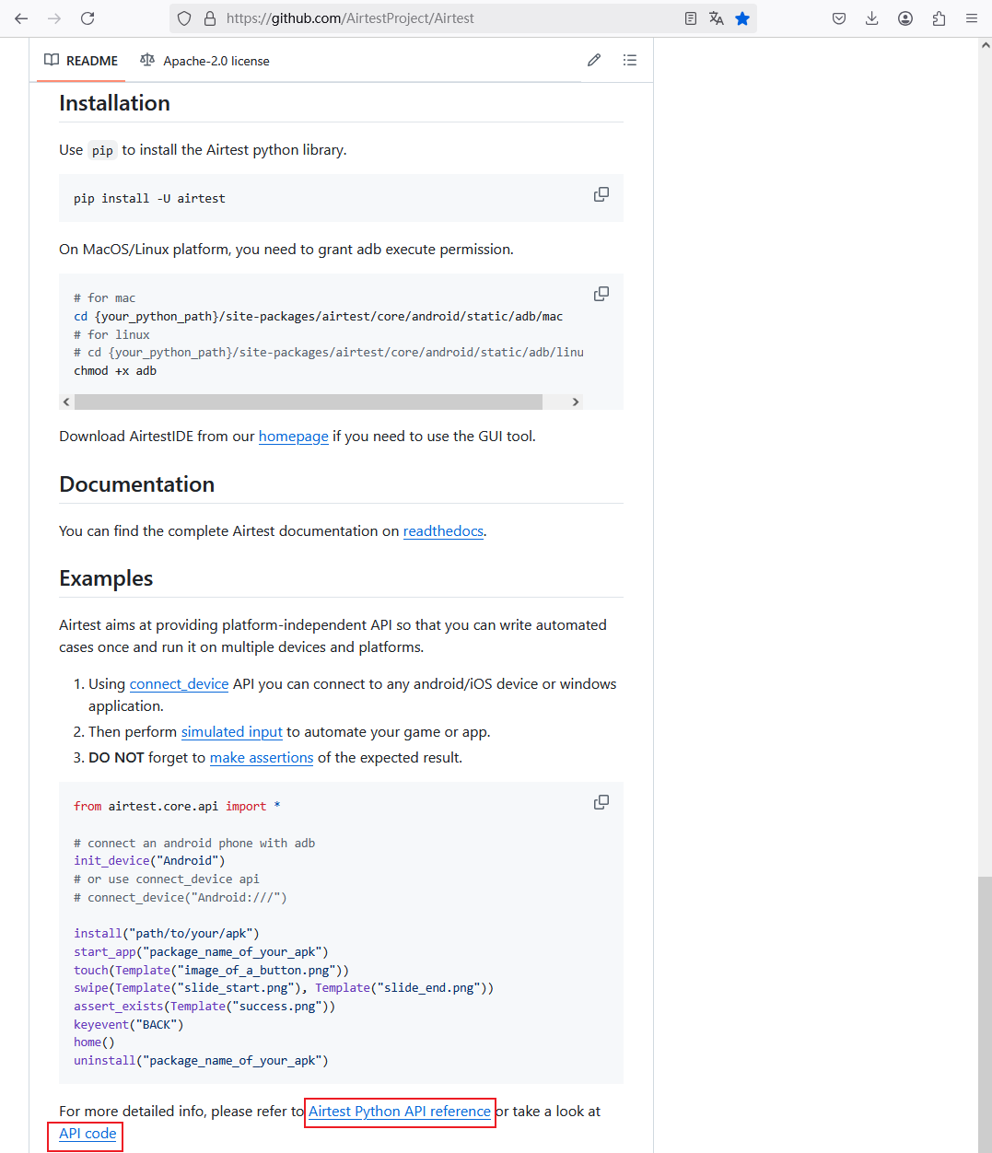This screenshot has width=992, height=1153.
Task: Expand the README outline list
Action: [x=630, y=61]
